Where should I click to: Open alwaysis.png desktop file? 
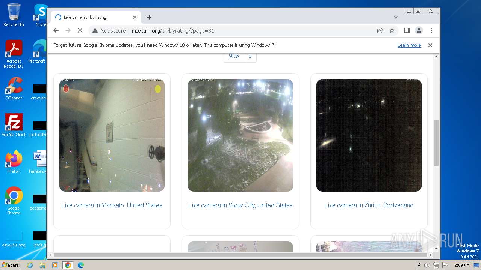(14, 239)
